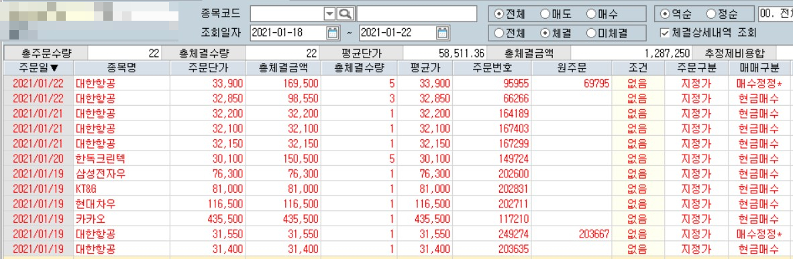Screen dimensions: 793x259
Task: Click the end date field 2021-01-22
Action: click(398, 33)
